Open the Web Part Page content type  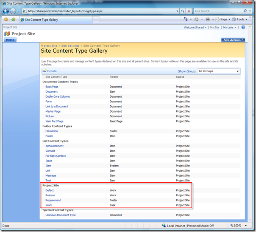point(54,121)
